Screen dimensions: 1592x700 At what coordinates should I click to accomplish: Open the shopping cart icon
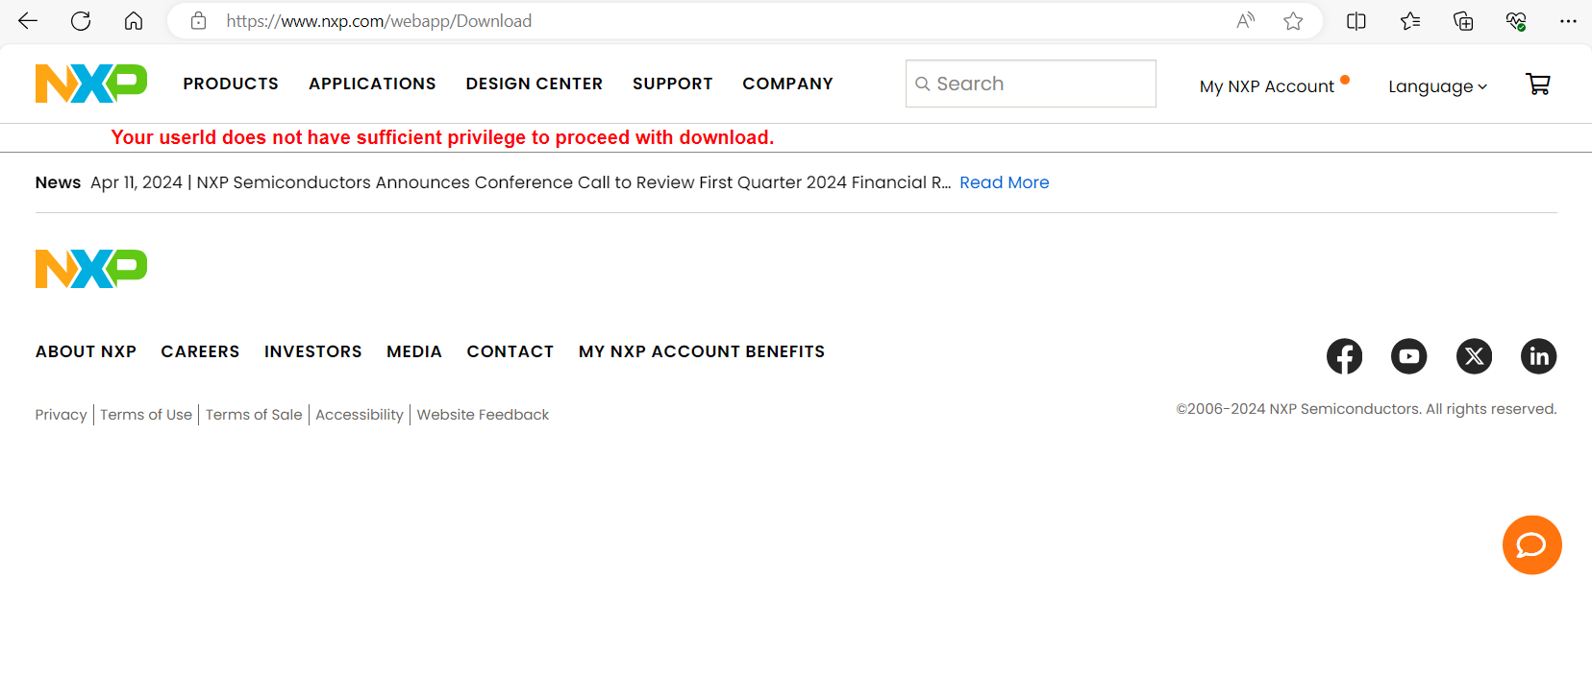tap(1537, 84)
